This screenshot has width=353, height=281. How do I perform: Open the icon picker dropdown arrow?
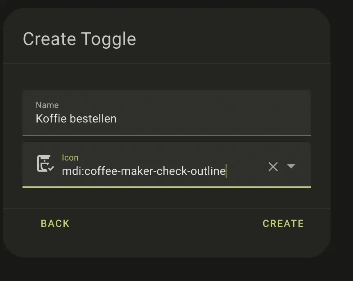(x=291, y=166)
